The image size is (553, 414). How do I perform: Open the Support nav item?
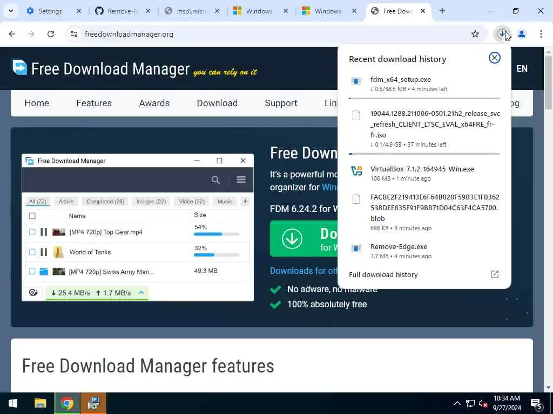(x=281, y=103)
